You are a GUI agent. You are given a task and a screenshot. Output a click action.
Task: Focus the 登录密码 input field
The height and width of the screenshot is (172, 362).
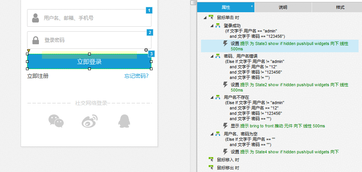coord(89,40)
